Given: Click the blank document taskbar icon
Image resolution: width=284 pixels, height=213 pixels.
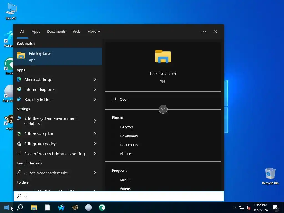Looking at the screenshot, I should click(x=47, y=207).
